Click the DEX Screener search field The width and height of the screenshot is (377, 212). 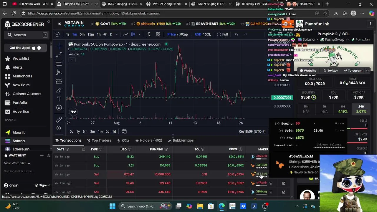[26, 35]
